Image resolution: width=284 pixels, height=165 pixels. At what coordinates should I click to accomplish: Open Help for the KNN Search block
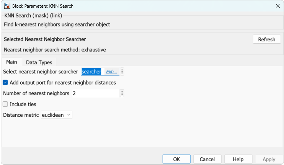(x=238, y=159)
